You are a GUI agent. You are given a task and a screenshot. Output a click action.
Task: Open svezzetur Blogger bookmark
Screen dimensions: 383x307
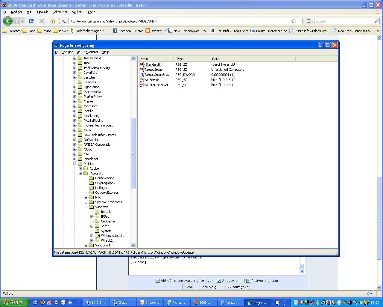156,31
